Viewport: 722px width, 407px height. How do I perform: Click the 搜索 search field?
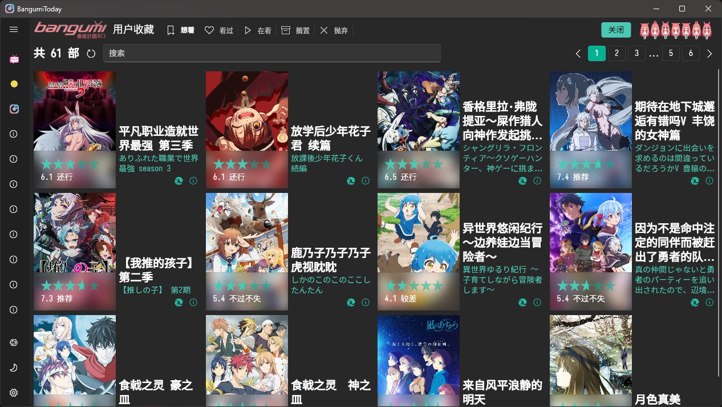(x=272, y=53)
